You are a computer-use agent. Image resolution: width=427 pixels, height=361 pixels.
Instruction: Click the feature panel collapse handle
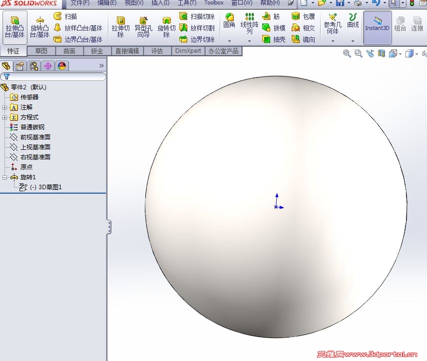click(x=109, y=227)
